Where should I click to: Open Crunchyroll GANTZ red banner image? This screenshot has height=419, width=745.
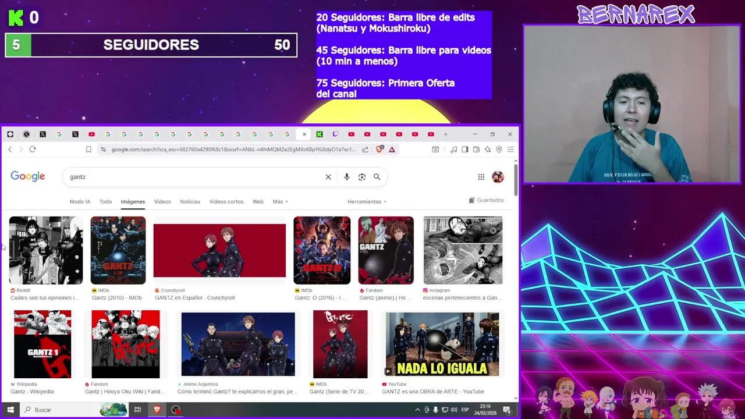click(219, 250)
